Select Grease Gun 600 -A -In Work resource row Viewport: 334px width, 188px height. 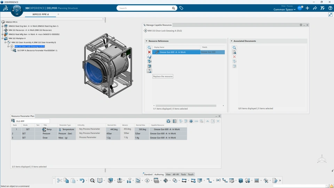pos(189,52)
